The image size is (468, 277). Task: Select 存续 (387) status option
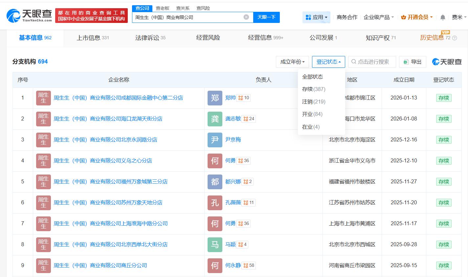314,89
